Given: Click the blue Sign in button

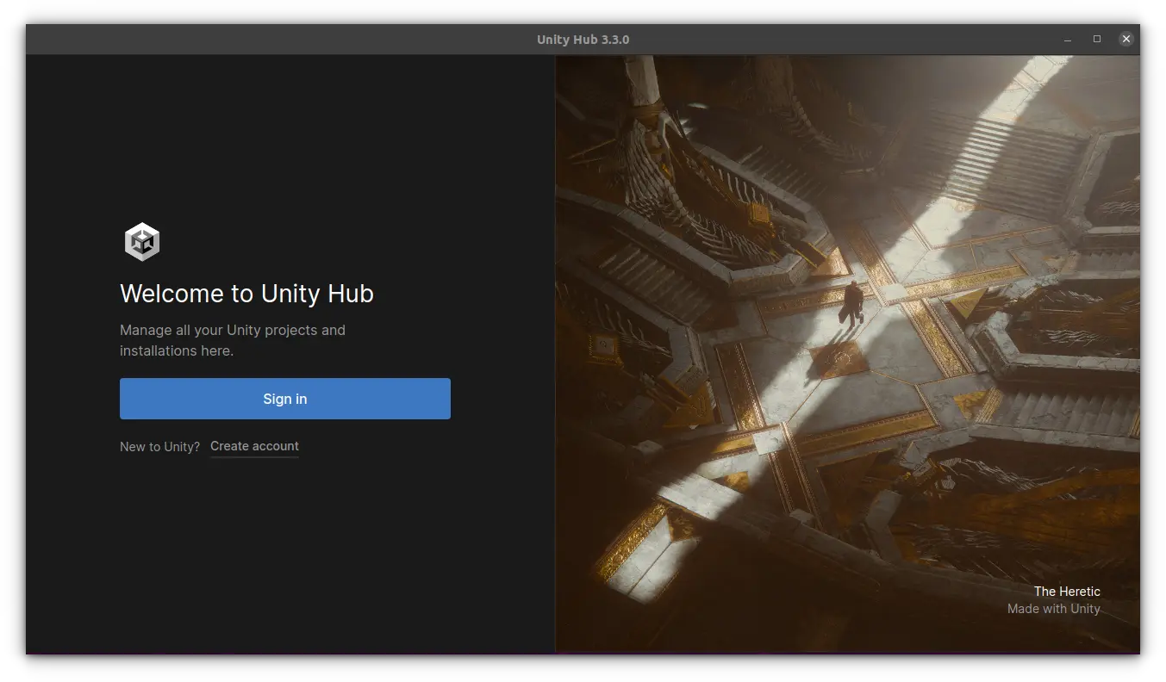Looking at the screenshot, I should click(284, 399).
